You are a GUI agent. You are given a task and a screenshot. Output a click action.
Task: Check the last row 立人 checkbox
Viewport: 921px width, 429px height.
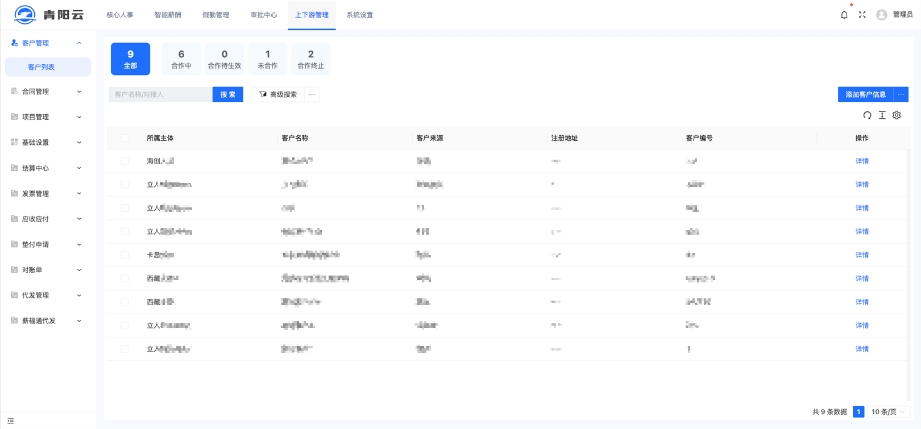click(x=125, y=349)
